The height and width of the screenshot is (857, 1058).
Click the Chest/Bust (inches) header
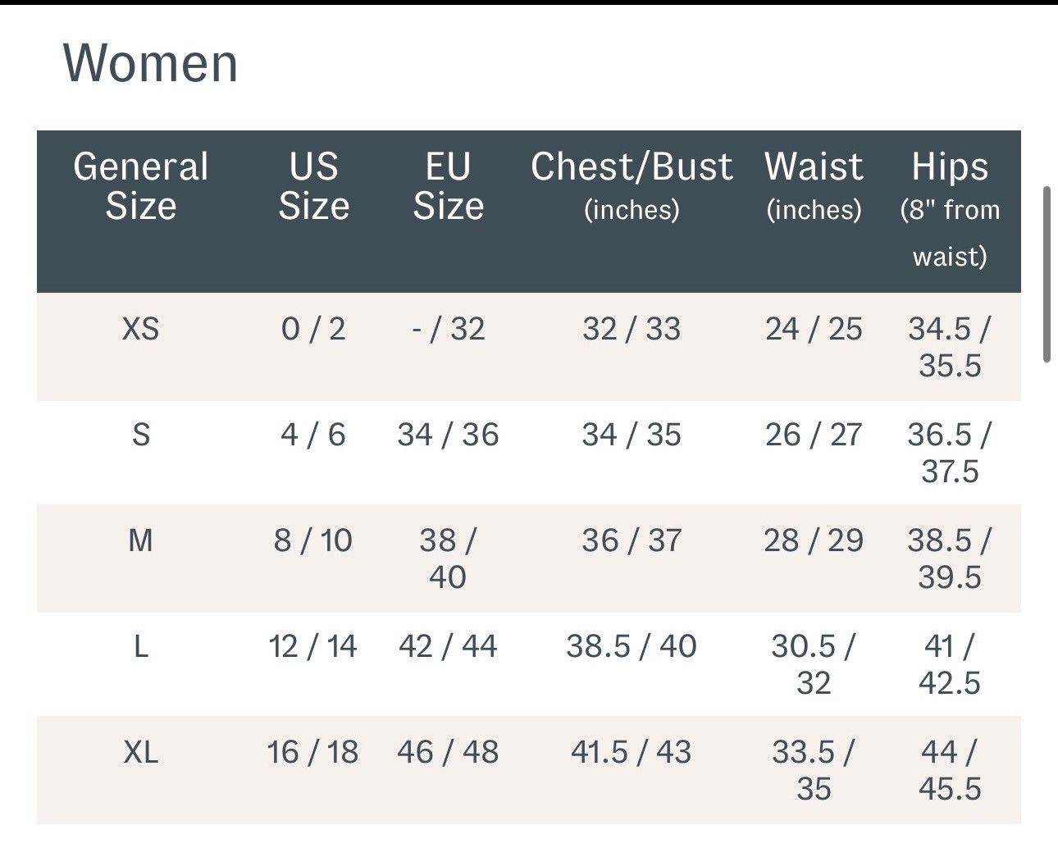[x=632, y=186]
